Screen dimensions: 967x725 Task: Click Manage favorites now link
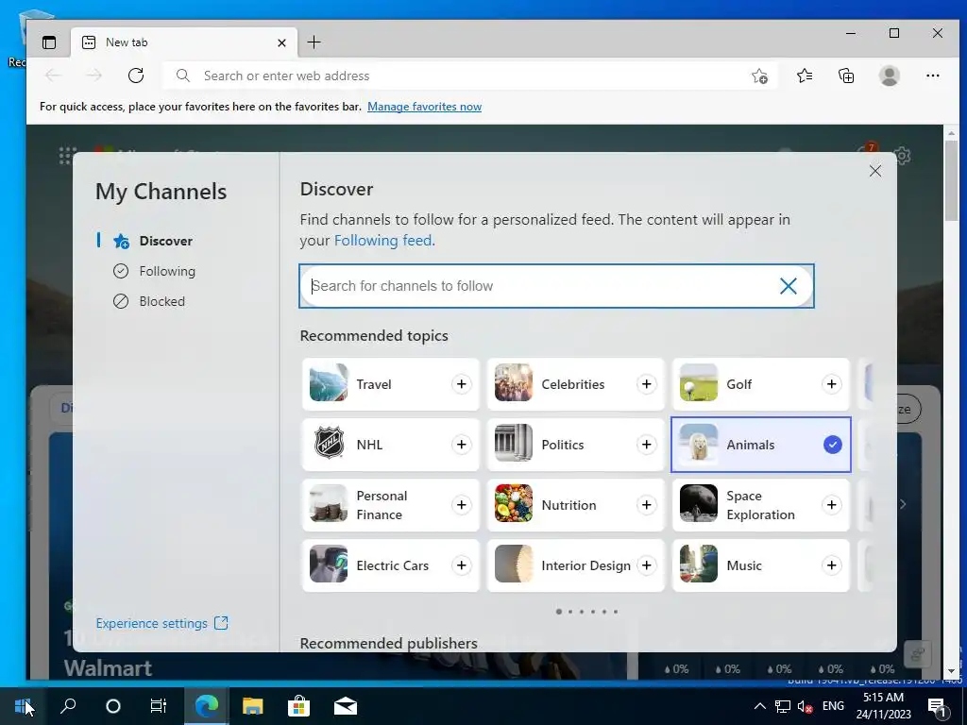424,107
